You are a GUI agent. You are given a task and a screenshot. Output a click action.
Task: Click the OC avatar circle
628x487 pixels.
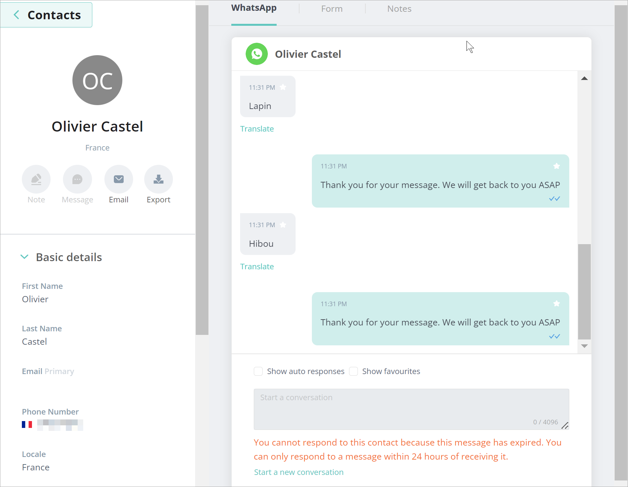click(97, 80)
